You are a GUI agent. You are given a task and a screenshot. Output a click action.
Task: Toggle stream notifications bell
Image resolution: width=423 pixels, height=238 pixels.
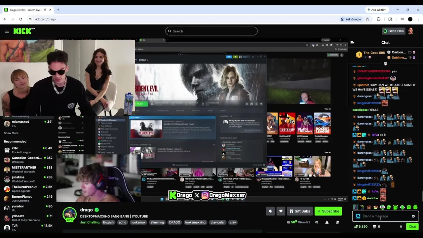[x=270, y=211]
